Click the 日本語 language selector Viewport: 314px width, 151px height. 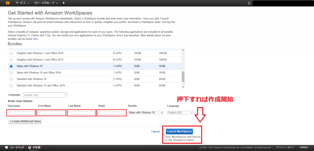36,147
